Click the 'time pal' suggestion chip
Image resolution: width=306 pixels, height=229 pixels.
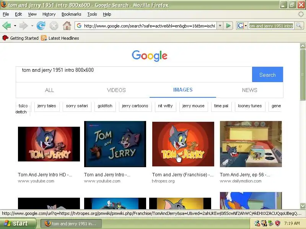tap(221, 106)
